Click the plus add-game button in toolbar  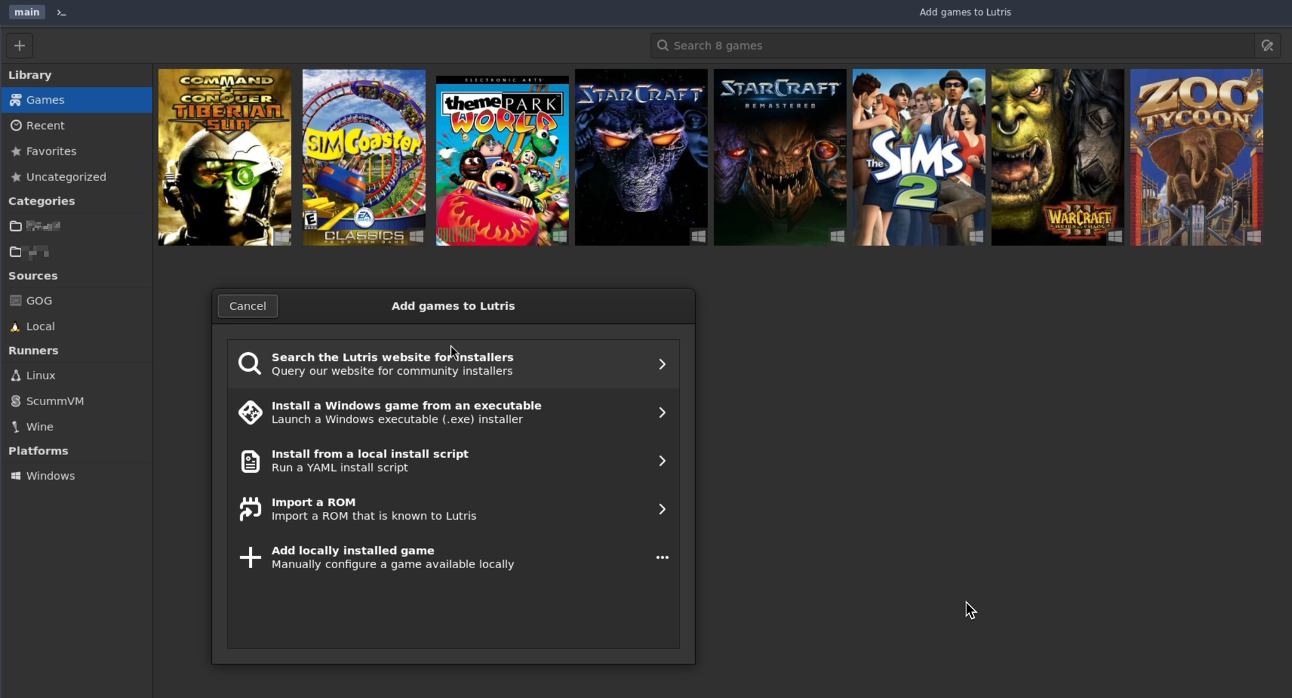pyautogui.click(x=19, y=46)
